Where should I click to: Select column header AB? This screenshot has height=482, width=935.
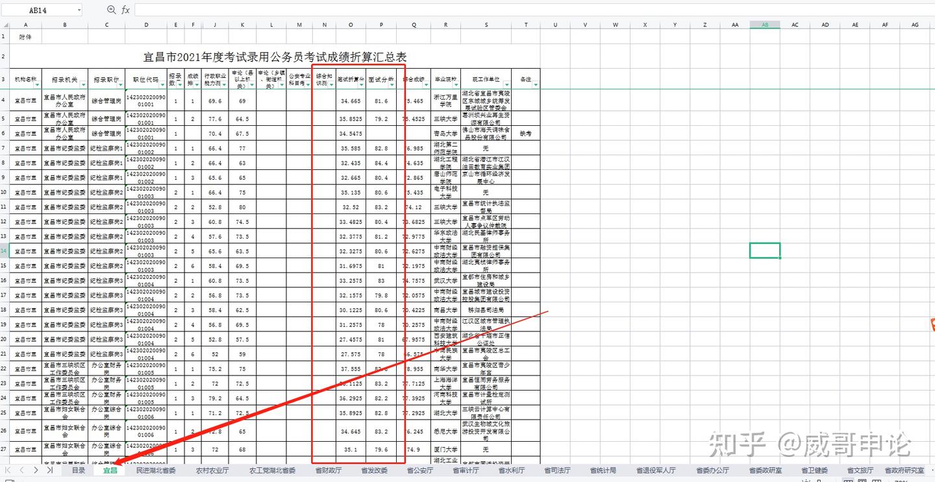pyautogui.click(x=765, y=25)
